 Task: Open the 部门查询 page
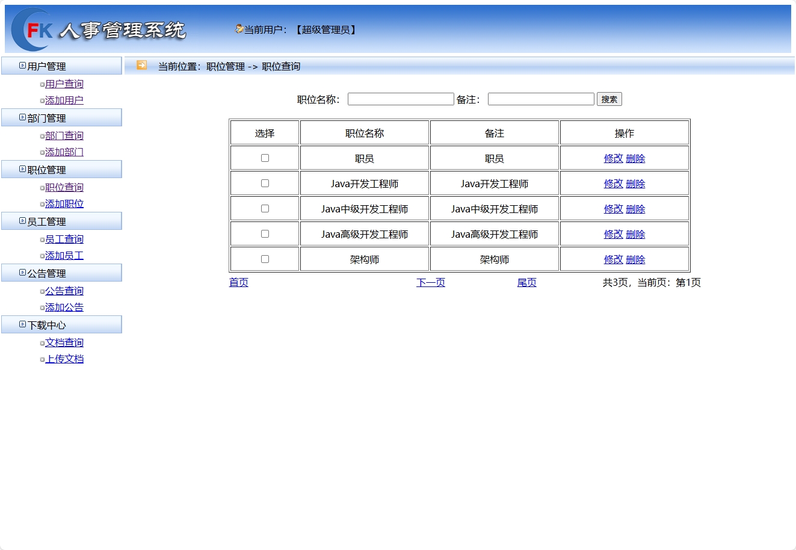coord(64,136)
